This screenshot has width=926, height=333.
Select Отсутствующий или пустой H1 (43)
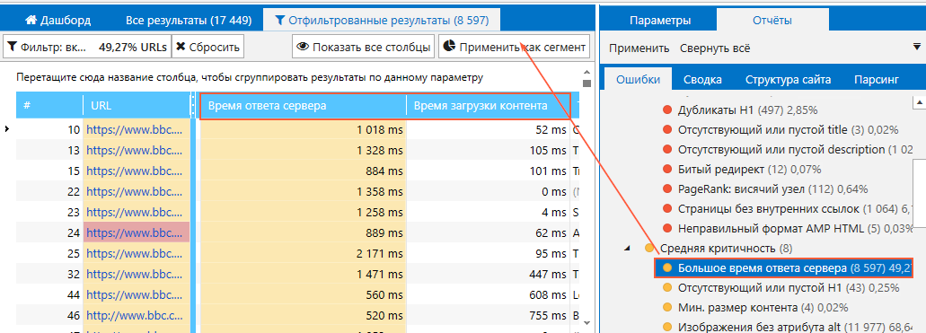click(x=789, y=288)
